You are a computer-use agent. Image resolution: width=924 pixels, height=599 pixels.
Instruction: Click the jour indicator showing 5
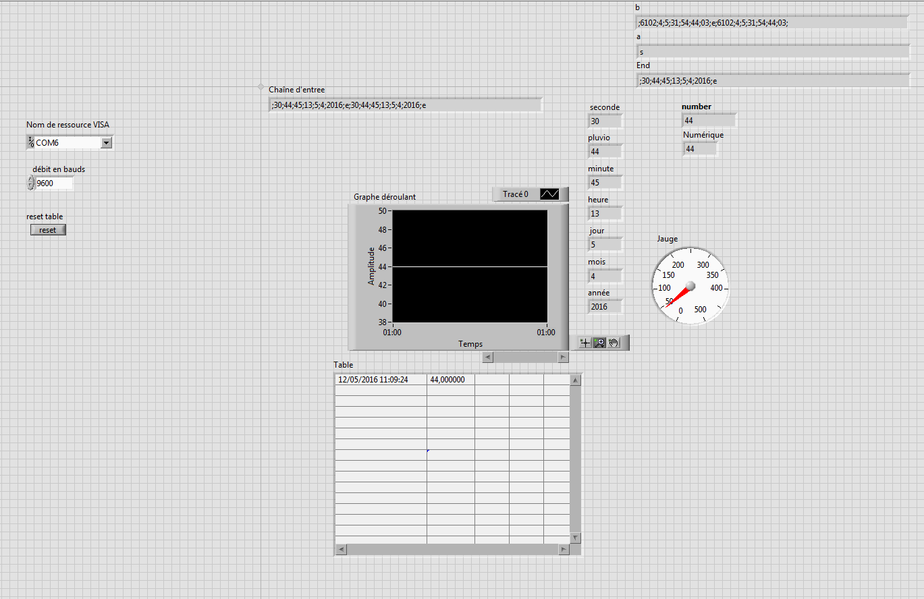pyautogui.click(x=605, y=245)
